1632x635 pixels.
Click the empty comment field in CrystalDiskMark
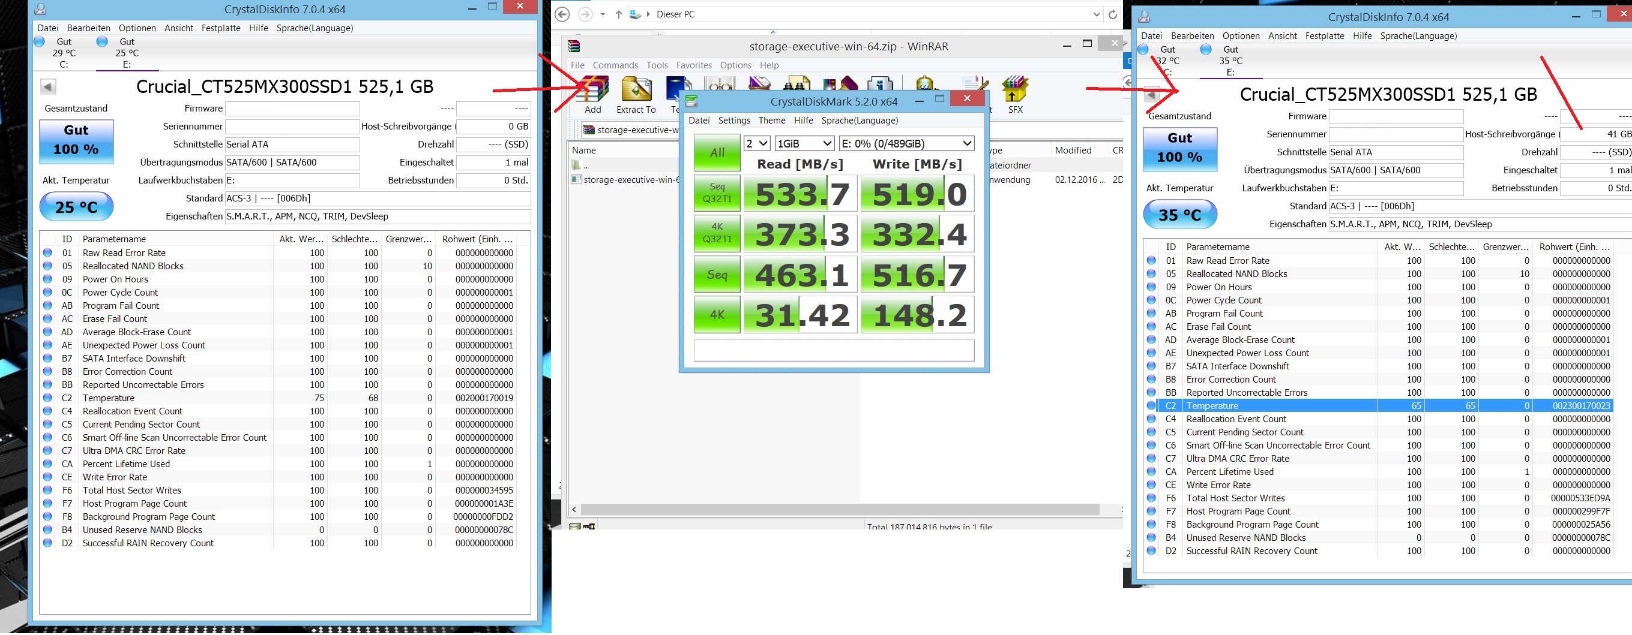click(833, 350)
